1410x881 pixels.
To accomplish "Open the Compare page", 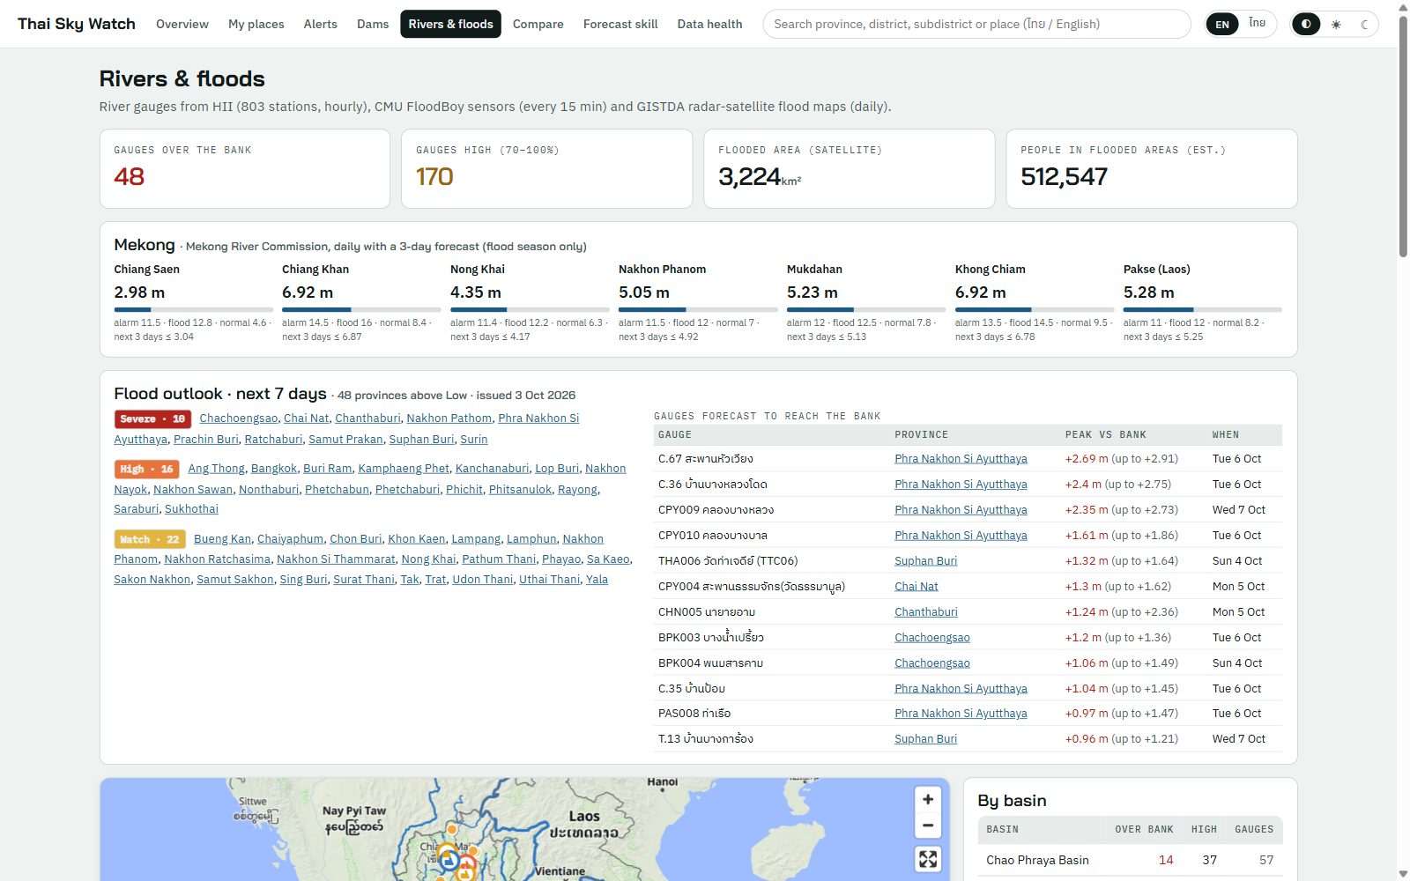I will [538, 24].
